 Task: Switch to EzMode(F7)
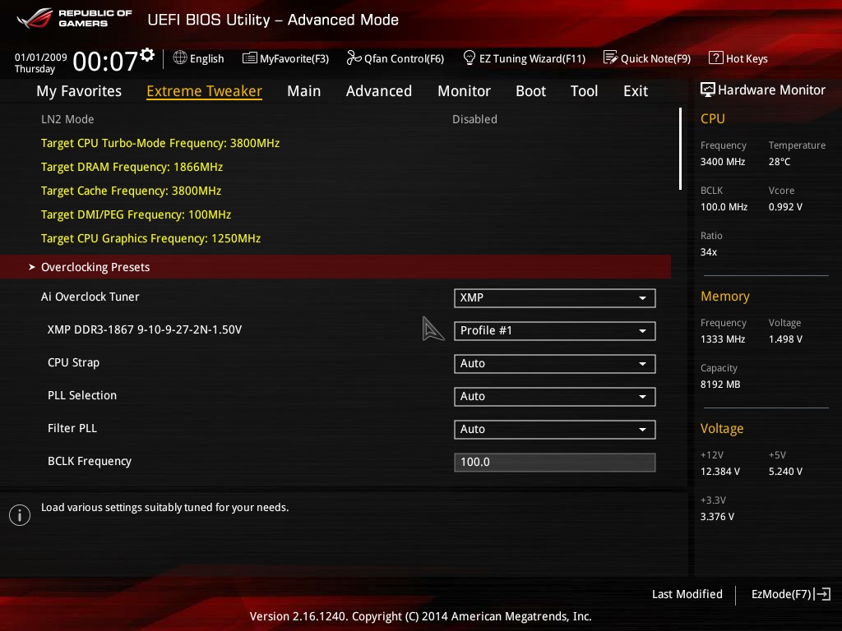pos(790,594)
